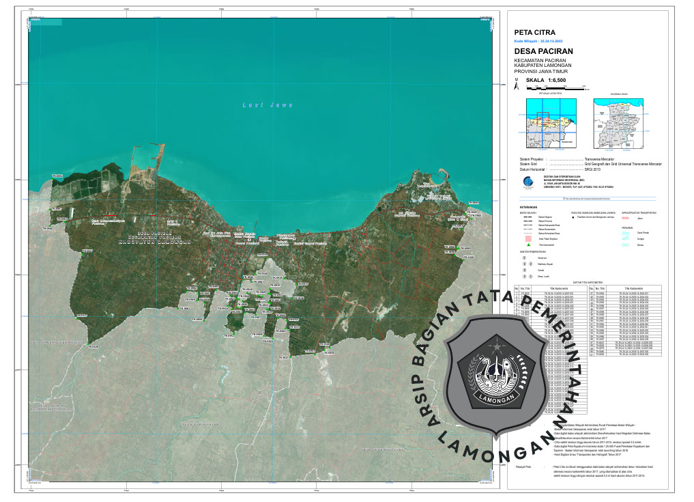The image size is (694, 502).
Task: Select the TK.0126 point label on map
Action: 93,348
